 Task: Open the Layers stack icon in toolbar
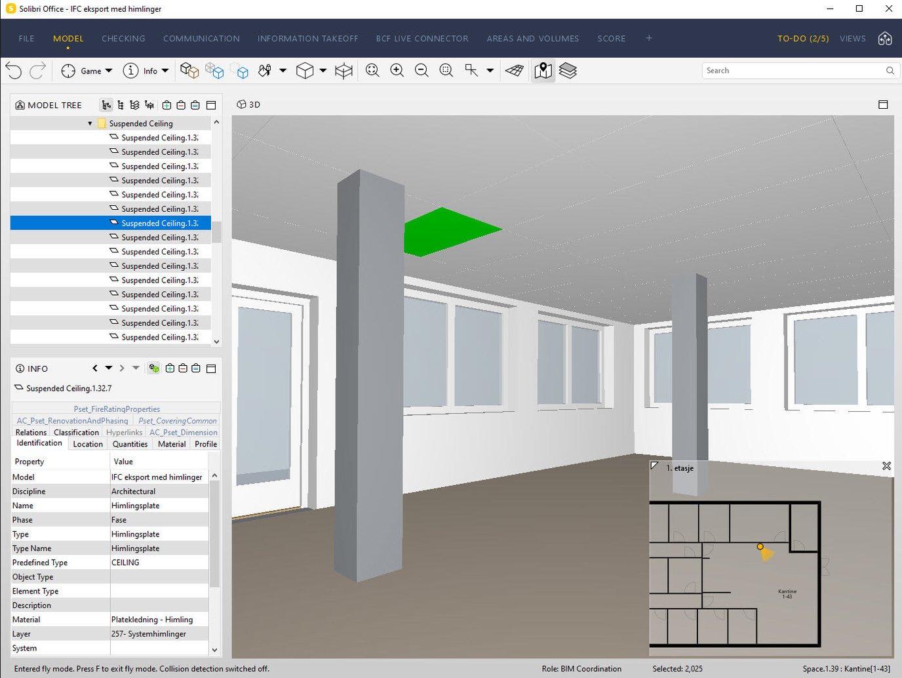[x=568, y=70]
